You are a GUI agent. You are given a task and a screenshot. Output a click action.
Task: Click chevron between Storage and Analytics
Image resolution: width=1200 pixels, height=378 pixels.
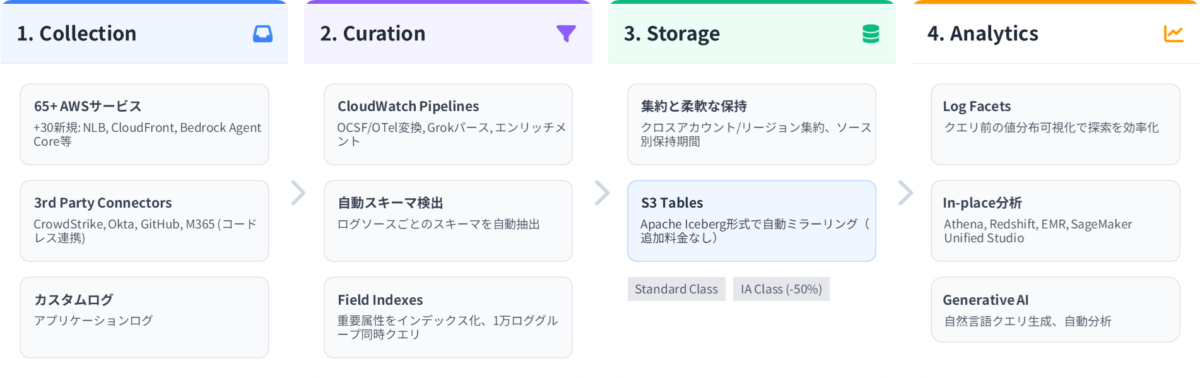905,193
